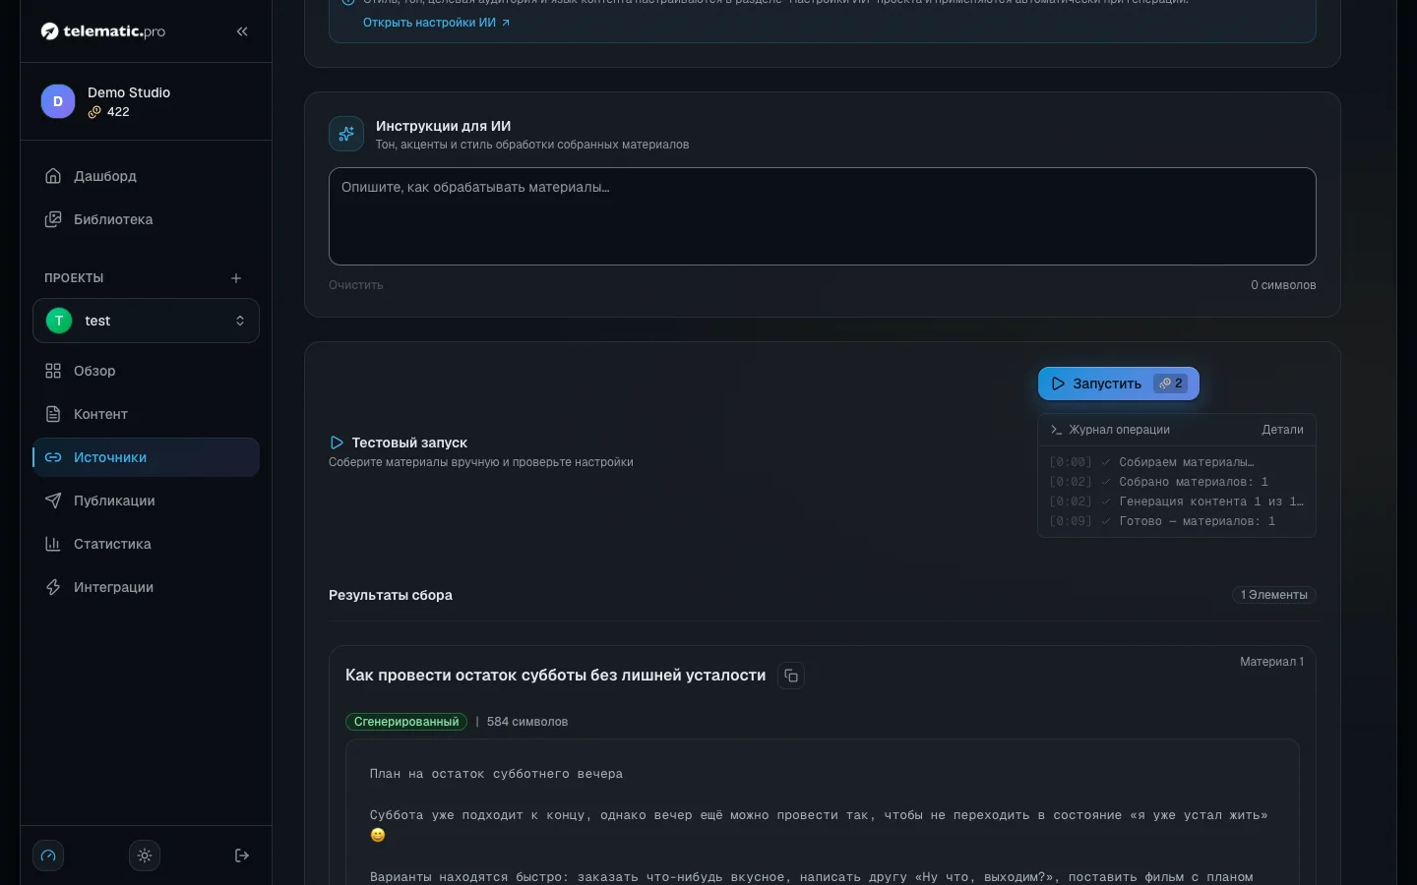1417x885 pixels.
Task: Add a new project with plus icon
Action: [x=236, y=278]
